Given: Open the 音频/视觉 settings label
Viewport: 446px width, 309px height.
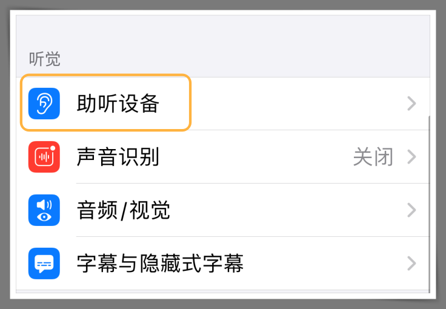Looking at the screenshot, I should tap(124, 210).
